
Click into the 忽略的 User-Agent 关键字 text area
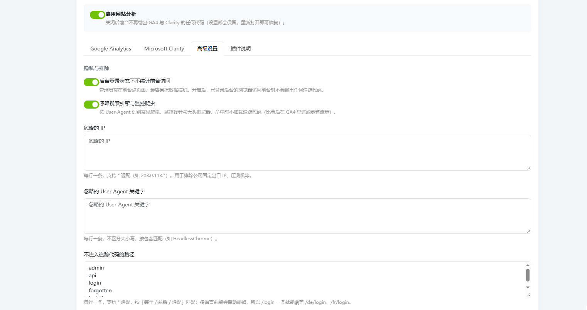pyautogui.click(x=307, y=216)
